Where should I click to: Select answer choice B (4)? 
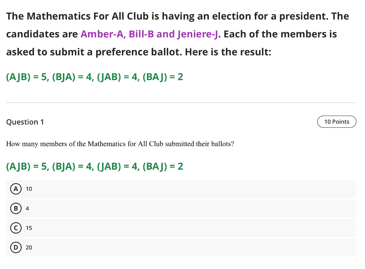pos(27,209)
